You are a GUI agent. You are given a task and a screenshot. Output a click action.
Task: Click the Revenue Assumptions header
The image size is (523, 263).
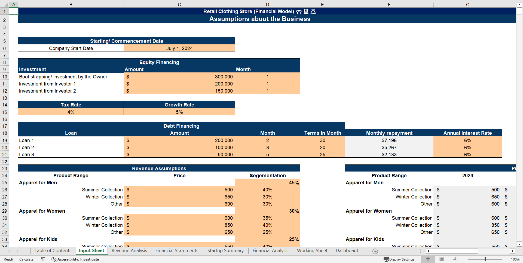159,168
